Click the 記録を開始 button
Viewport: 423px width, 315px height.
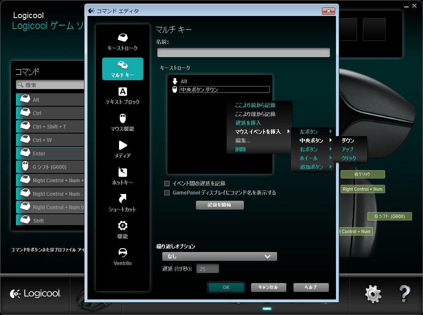coord(219,205)
